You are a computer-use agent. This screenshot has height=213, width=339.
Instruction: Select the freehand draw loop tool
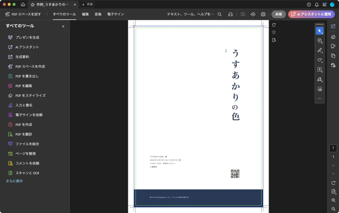319,60
